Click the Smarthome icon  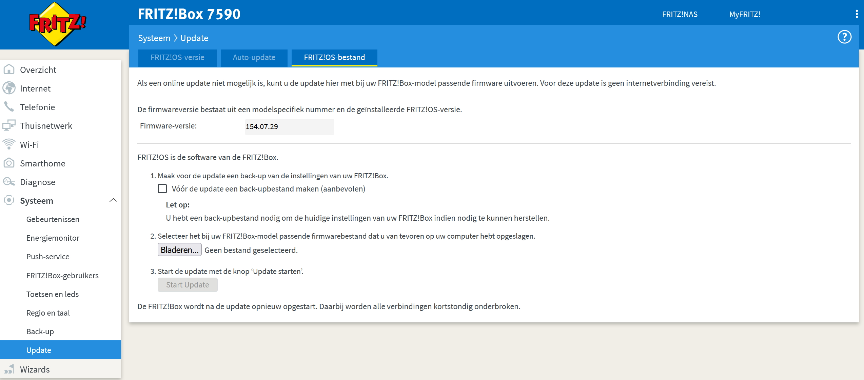click(x=9, y=163)
